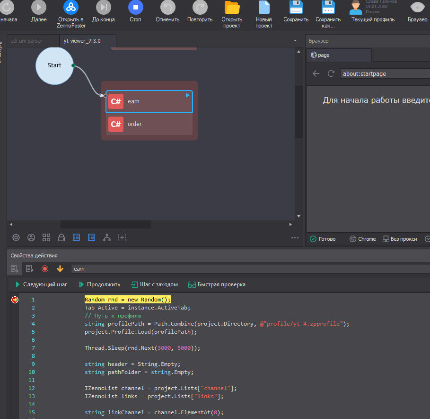Expand the project tabs dropdown arrow

point(295,41)
